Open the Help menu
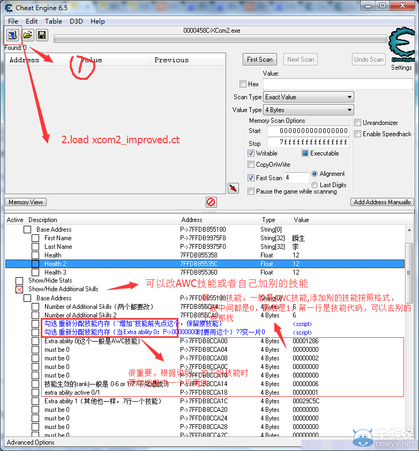 98,21
